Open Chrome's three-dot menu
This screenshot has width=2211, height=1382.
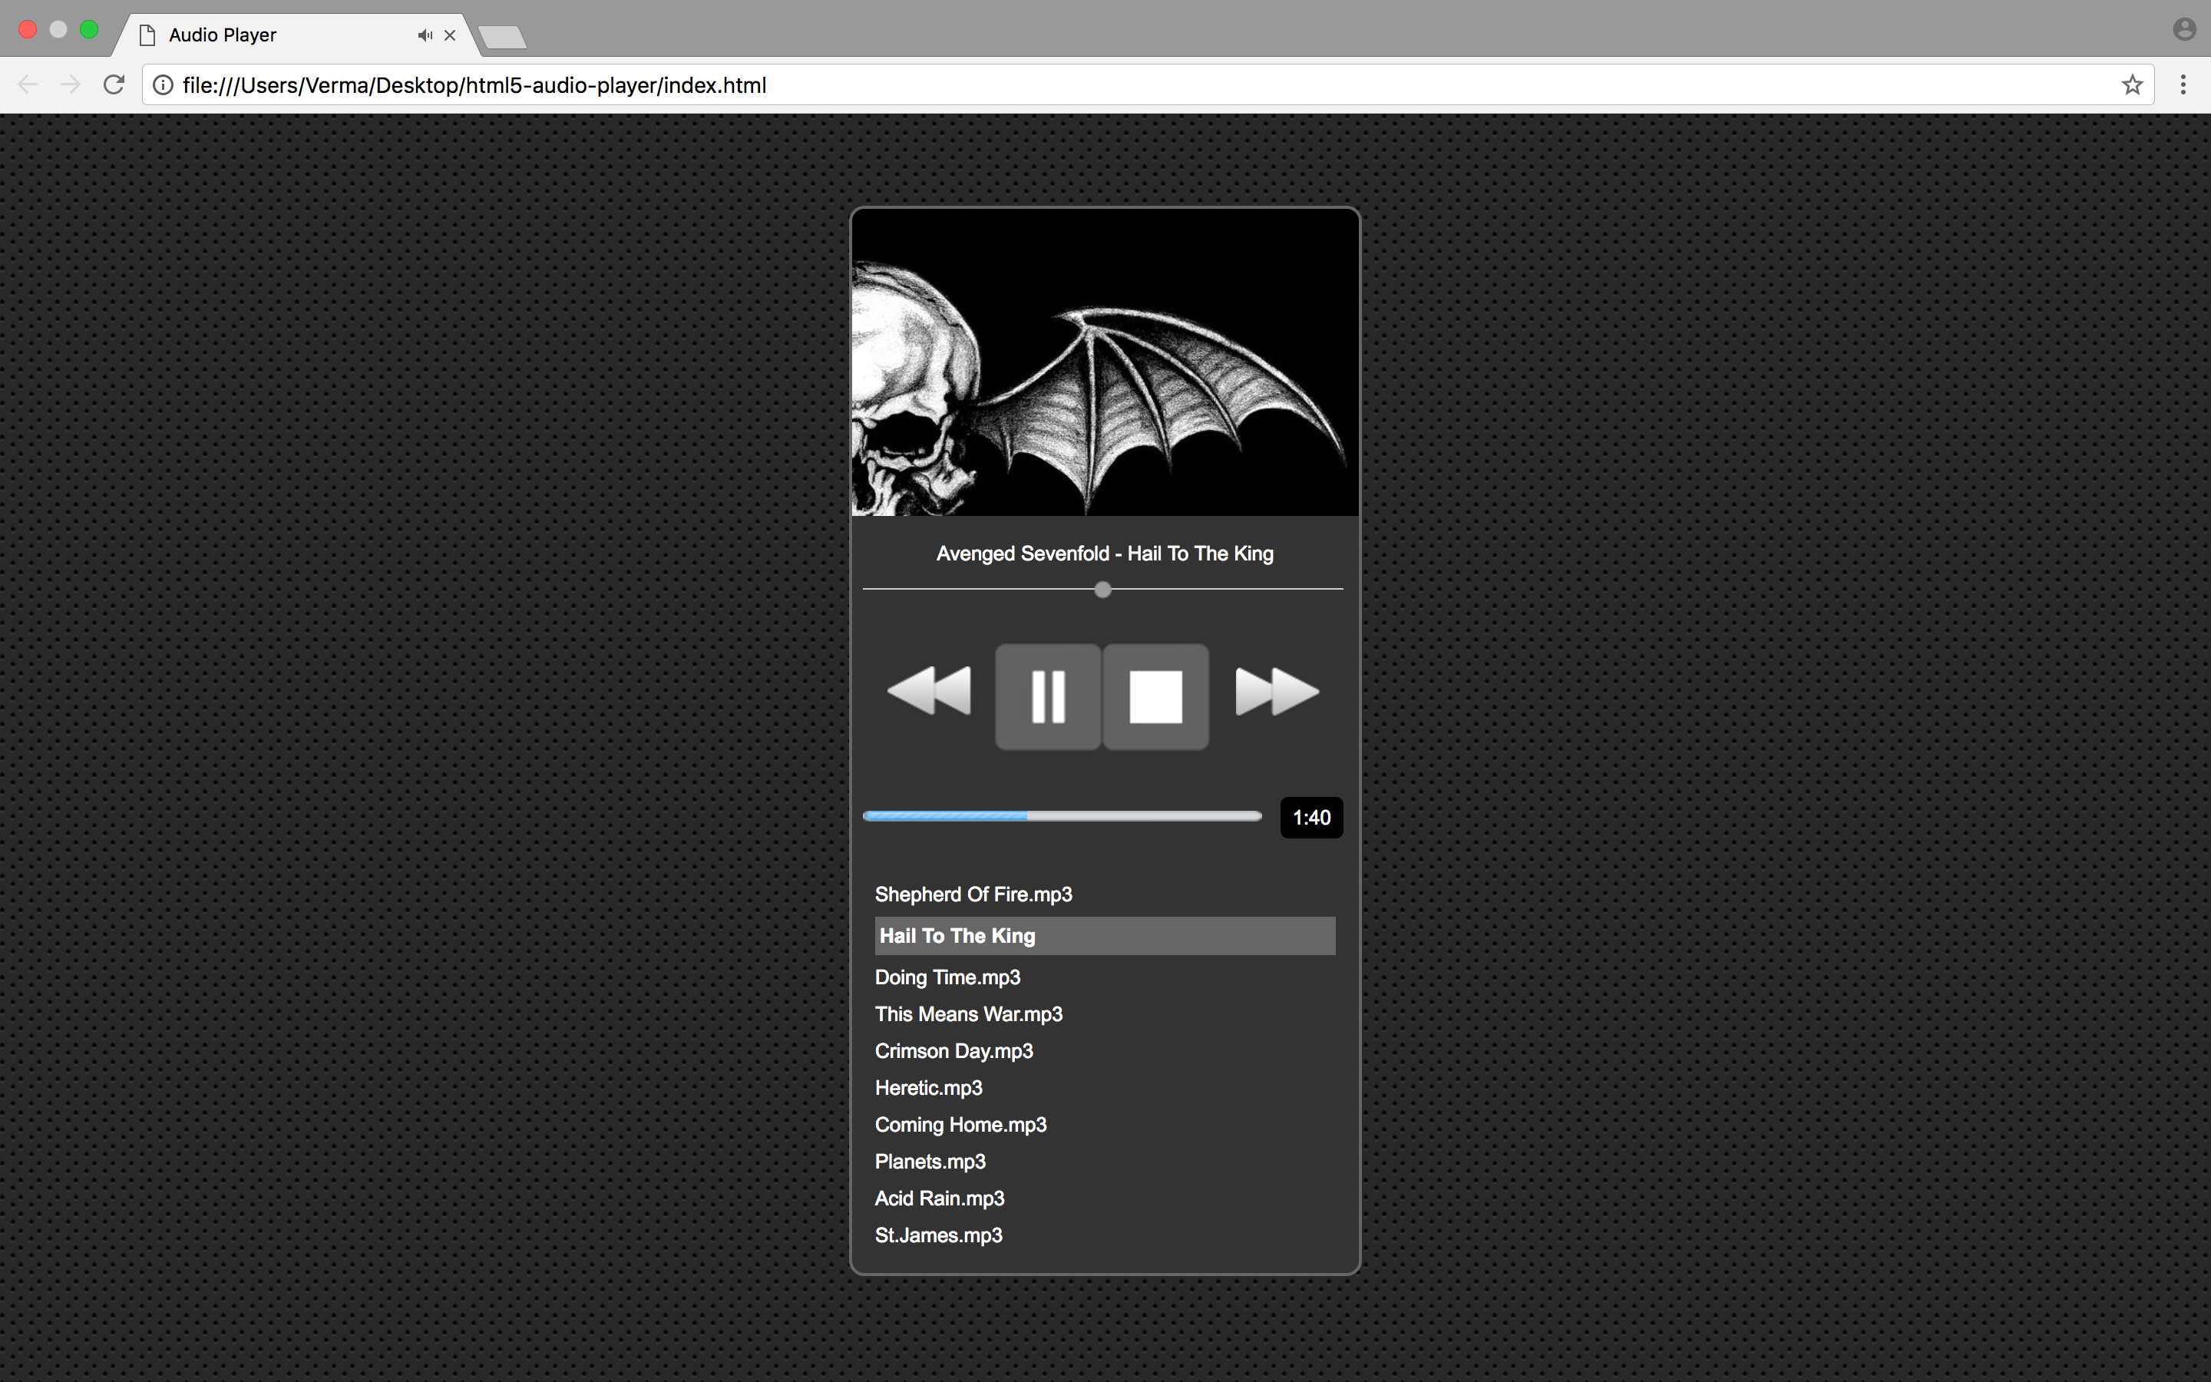click(2183, 85)
